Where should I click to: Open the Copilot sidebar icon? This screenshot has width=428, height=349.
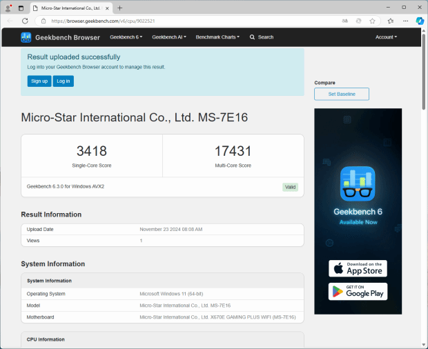coord(420,21)
